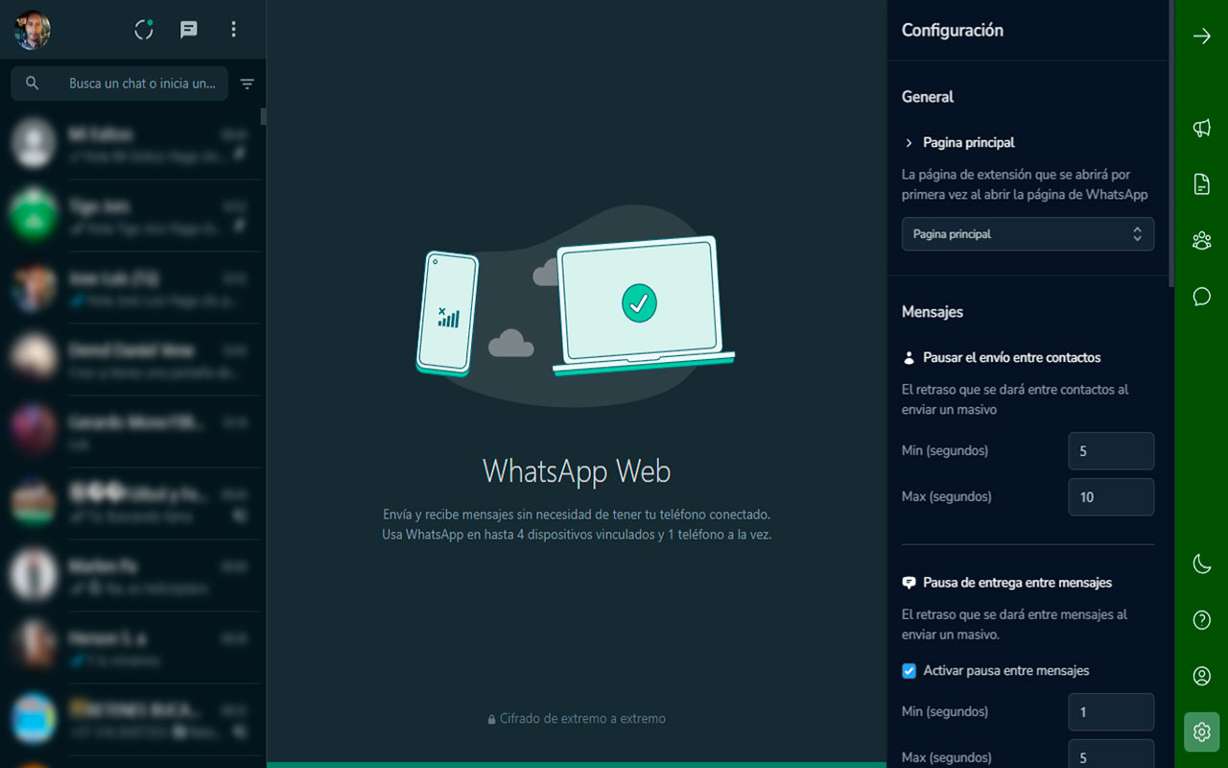Open the chat bubble icon in the sidebar
Image resolution: width=1228 pixels, height=768 pixels.
1201,297
